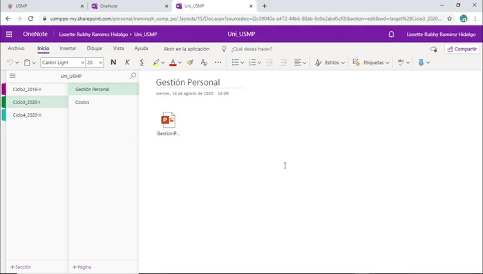The height and width of the screenshot is (274, 483).
Task: Toggle the numbered list icon
Action: tap(252, 62)
